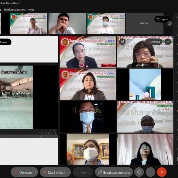Select the tile with framed pictures behind participant
This screenshot has width=178, height=178.
(x=88, y=149)
